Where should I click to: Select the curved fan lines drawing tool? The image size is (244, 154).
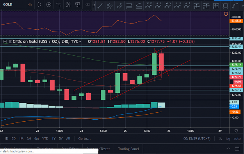(x=139, y=6)
